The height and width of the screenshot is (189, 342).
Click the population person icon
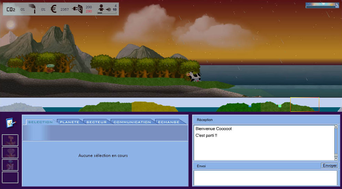tap(101, 8)
